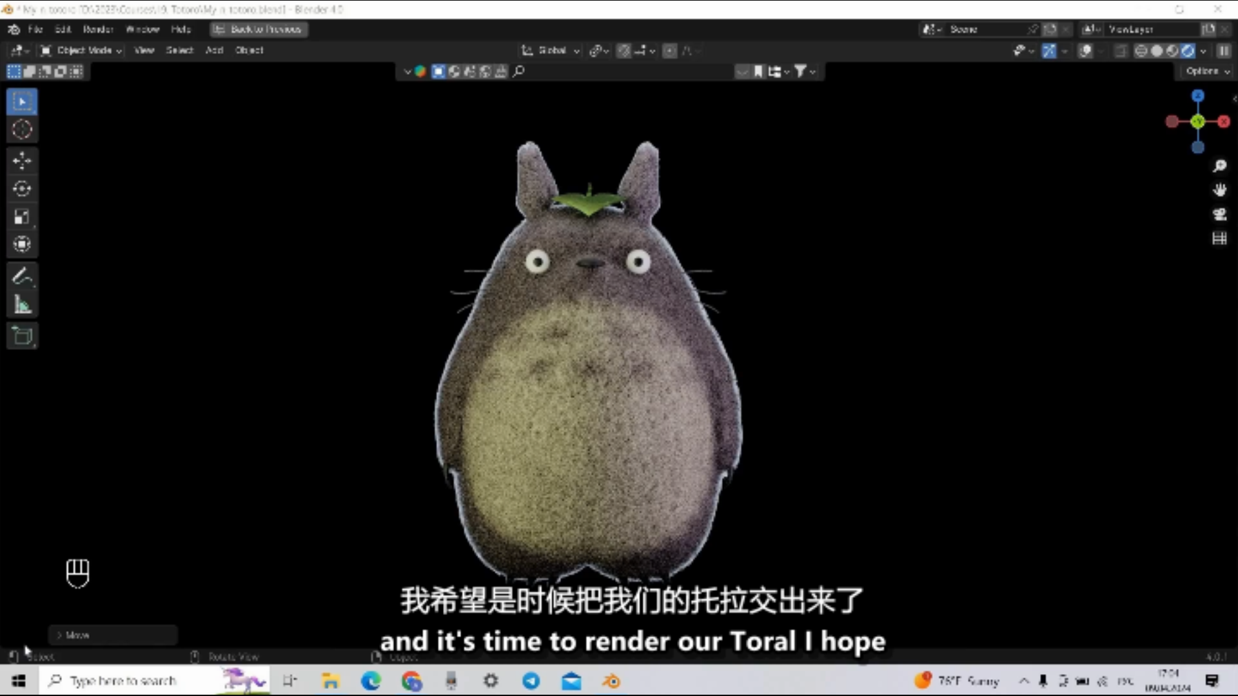The image size is (1238, 696).
Task: Set selection mode to Invert
Action: [x=60, y=72]
